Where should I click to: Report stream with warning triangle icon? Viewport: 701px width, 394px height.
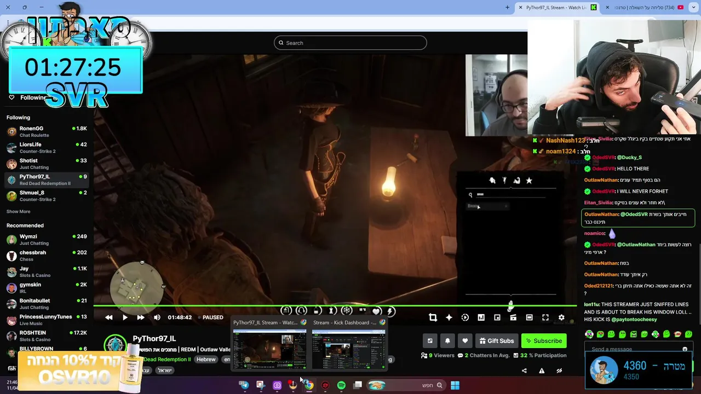click(x=542, y=370)
